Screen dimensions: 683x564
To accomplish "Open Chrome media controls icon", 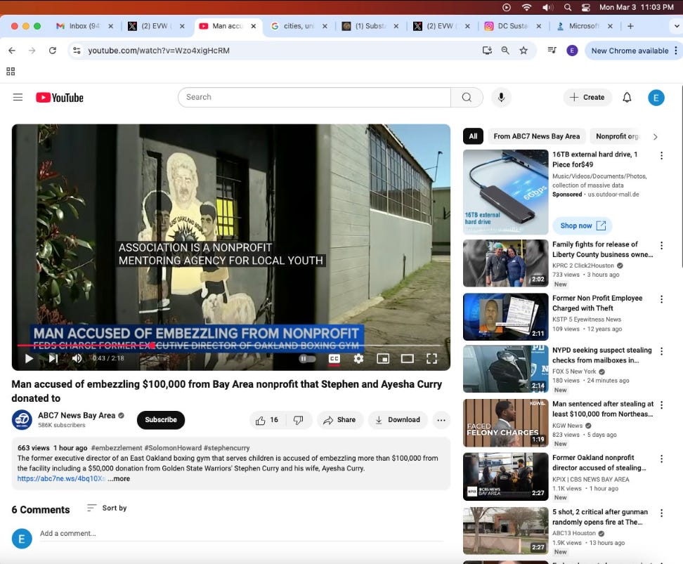I will (552, 51).
